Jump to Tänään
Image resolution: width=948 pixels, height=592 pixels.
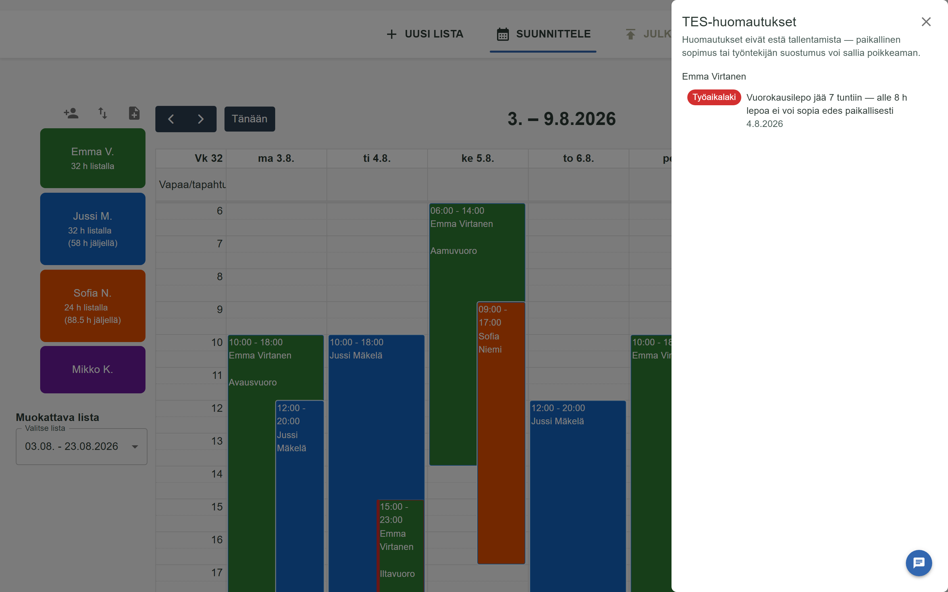click(250, 119)
